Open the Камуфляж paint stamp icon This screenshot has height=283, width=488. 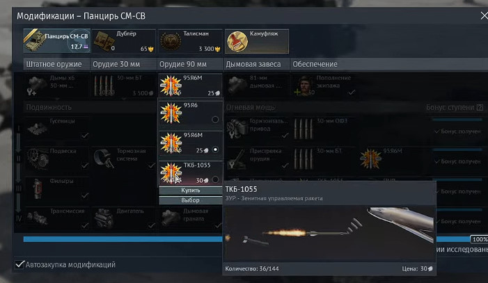coord(237,41)
